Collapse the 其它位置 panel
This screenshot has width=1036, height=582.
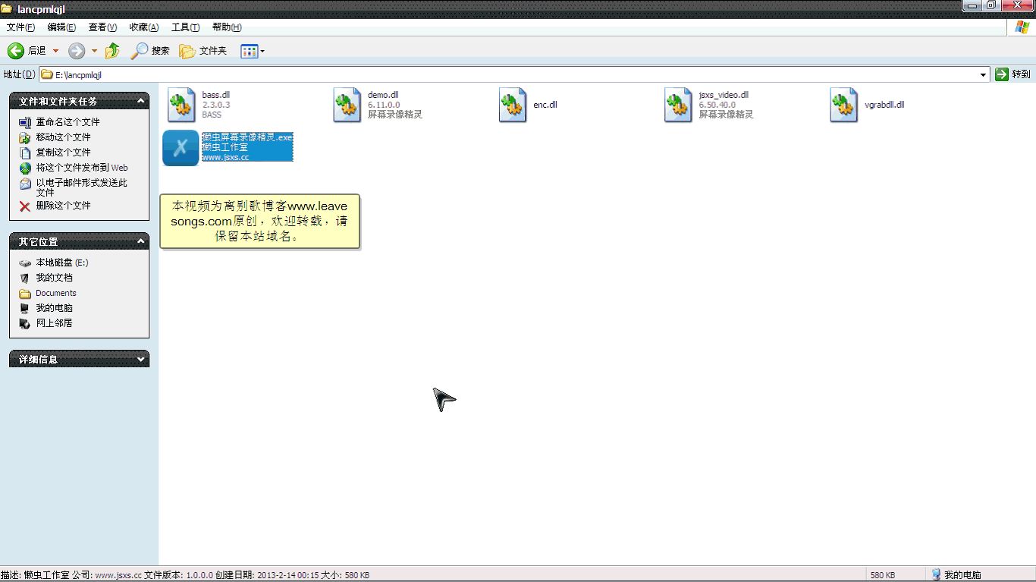(x=141, y=241)
